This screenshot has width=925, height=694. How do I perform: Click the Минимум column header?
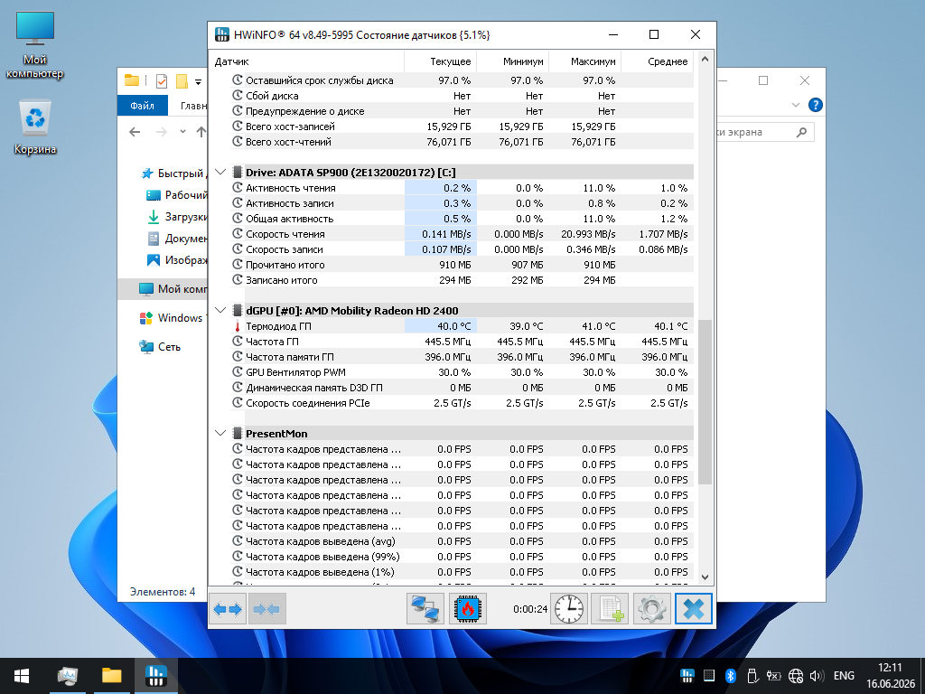513,61
